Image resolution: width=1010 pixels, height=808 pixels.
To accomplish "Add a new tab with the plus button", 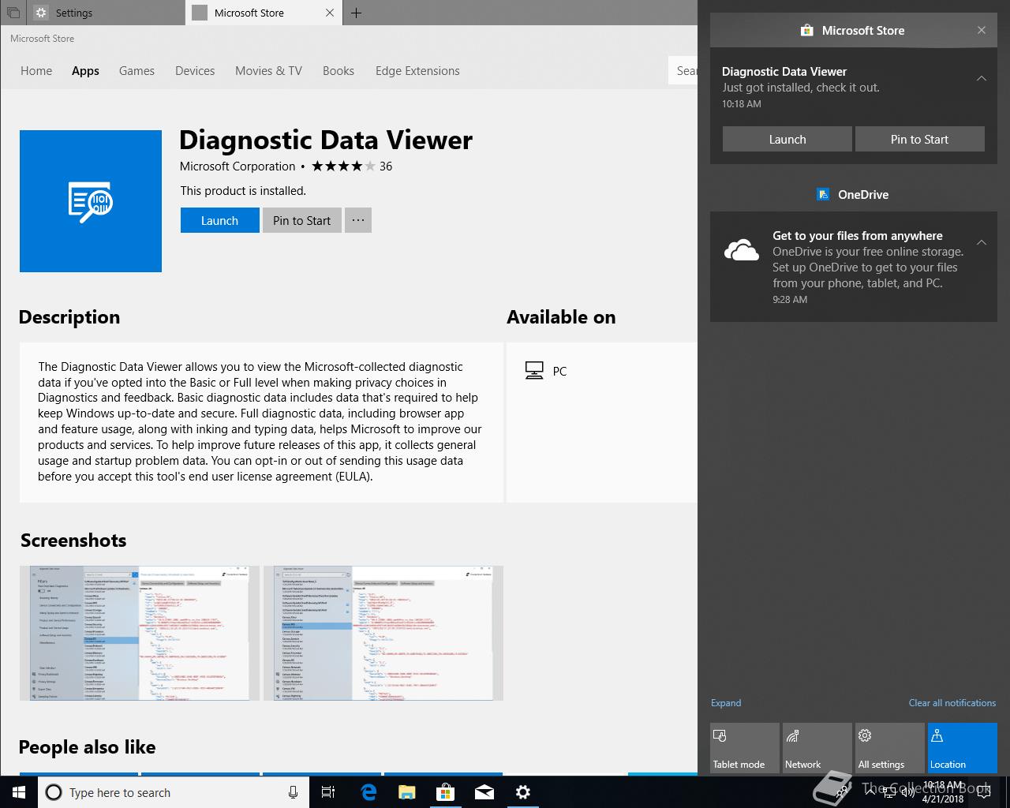I will 356,13.
